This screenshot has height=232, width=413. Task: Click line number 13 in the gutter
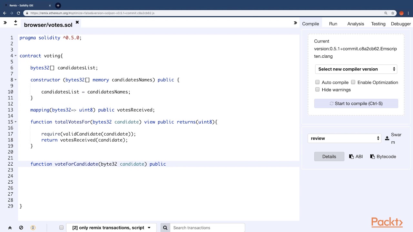tap(11, 110)
